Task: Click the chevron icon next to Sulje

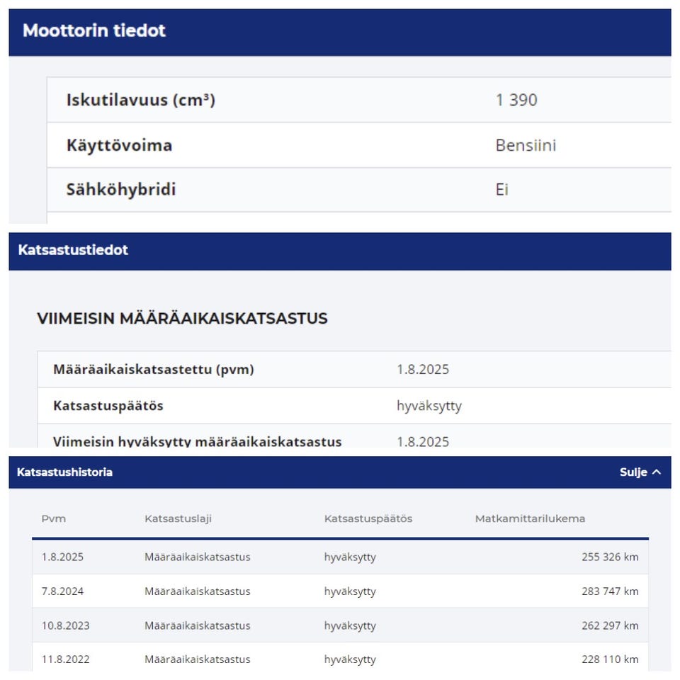Action: [656, 472]
